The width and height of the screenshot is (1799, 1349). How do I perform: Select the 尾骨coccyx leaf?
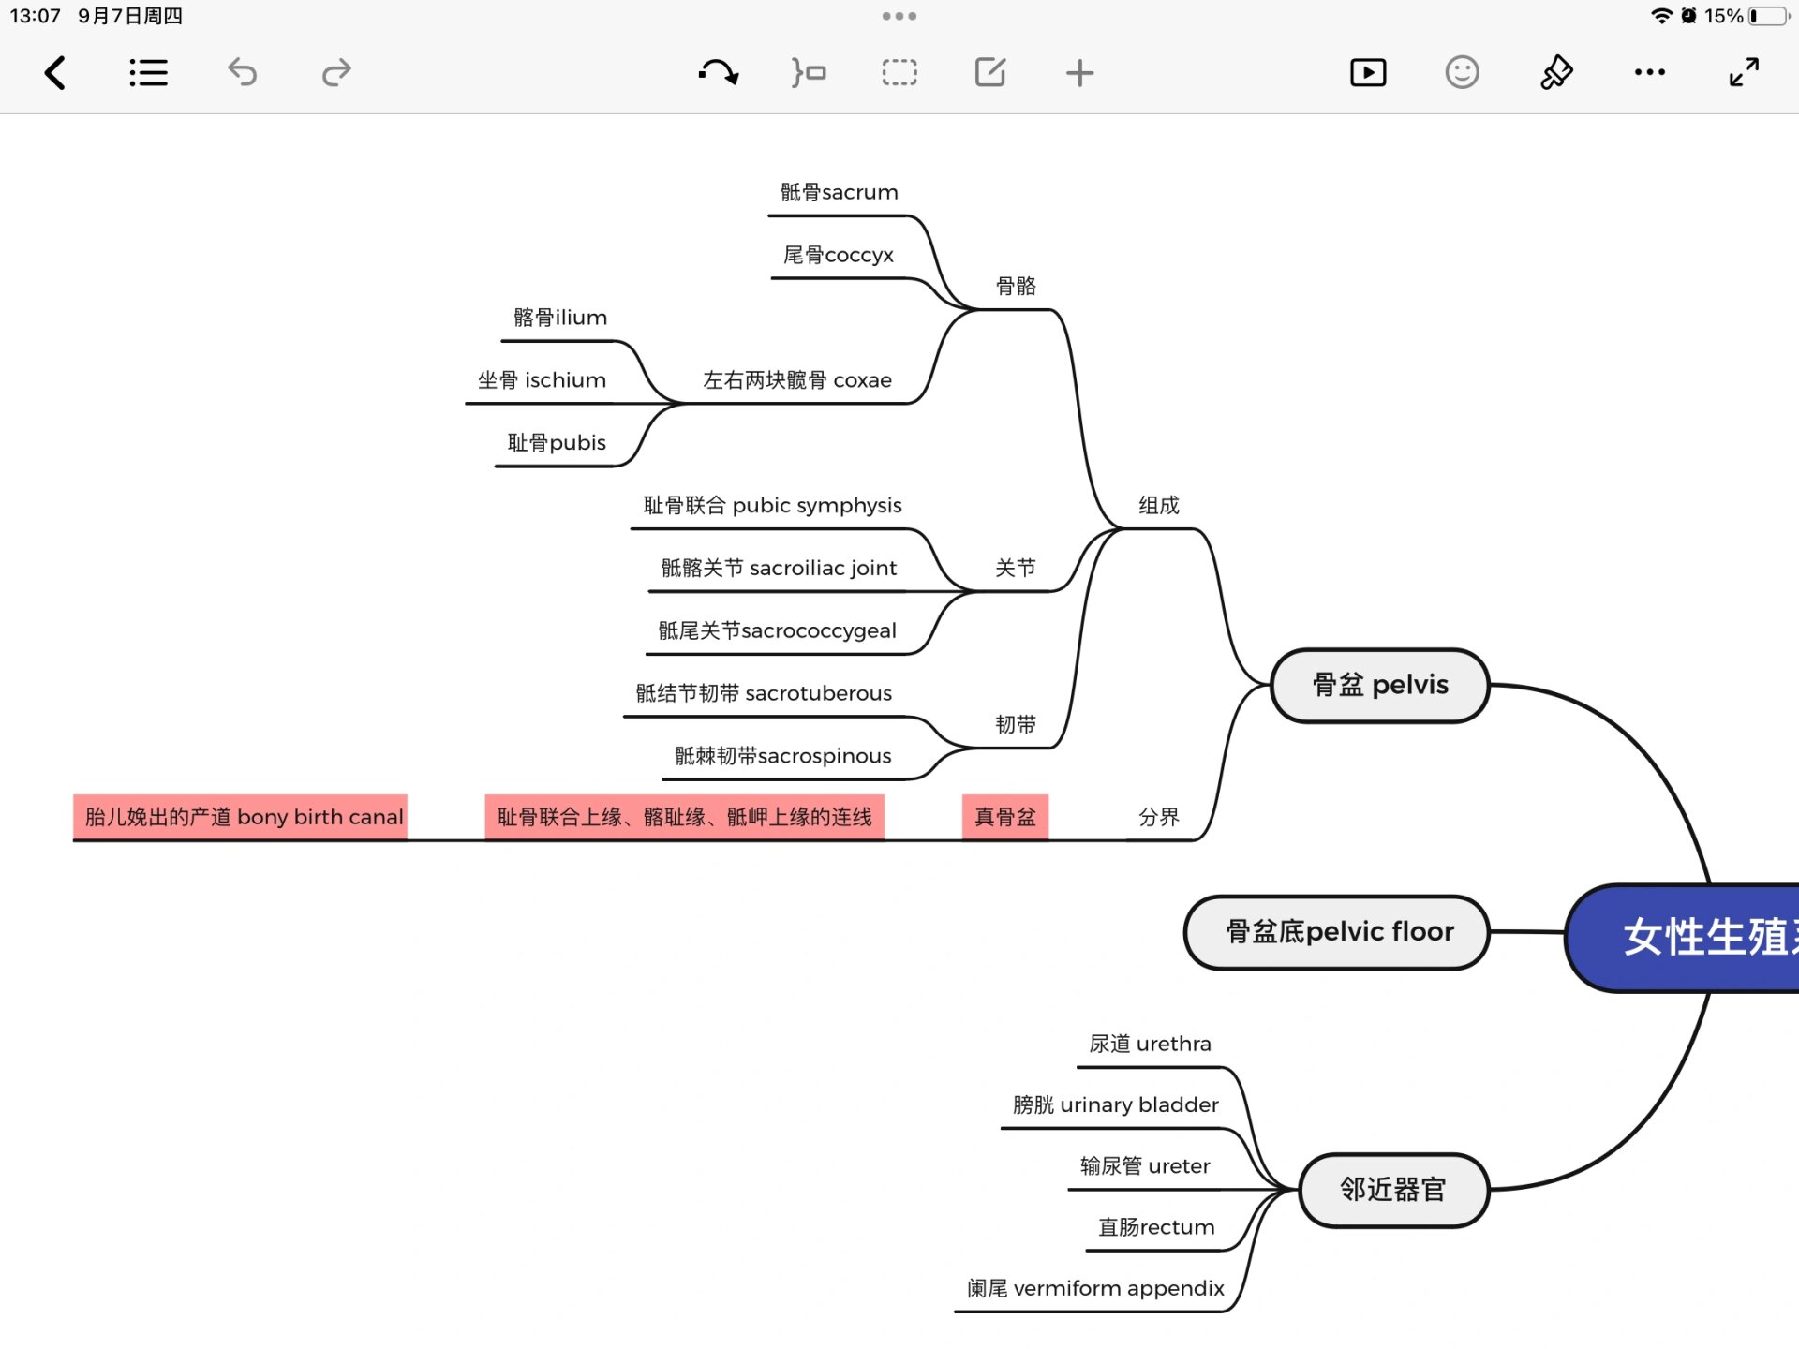839,255
